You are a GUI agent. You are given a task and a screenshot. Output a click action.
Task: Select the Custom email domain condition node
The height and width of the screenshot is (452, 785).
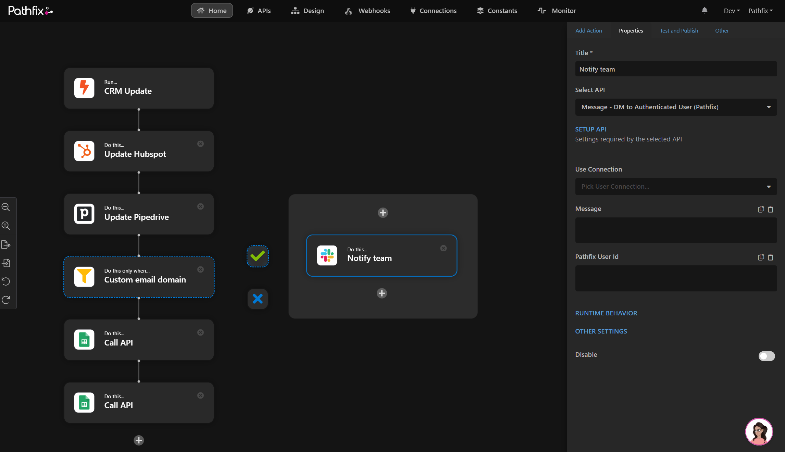click(x=139, y=277)
